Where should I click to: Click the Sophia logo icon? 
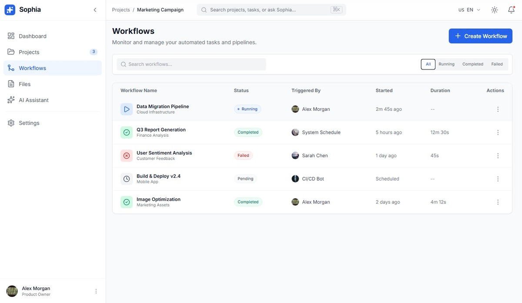click(x=10, y=10)
